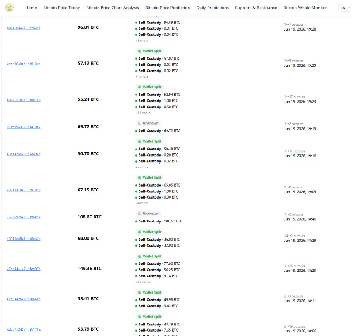
Task: Click the 'Jun 19, 2026, 19:19' timestamp
Action: point(300,129)
